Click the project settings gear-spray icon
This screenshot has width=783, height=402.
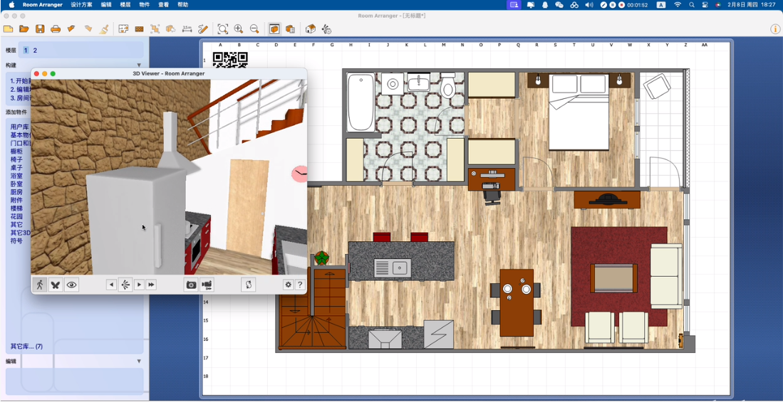[x=326, y=29]
